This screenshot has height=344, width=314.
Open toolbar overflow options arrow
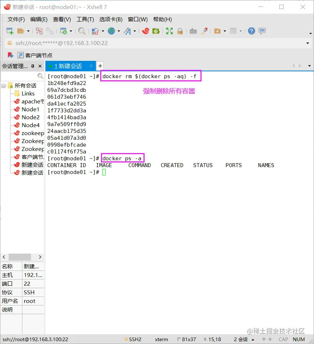pyautogui.click(x=310, y=33)
